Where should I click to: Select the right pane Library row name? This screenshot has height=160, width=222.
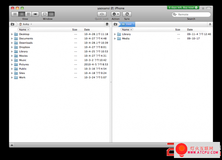(126, 34)
